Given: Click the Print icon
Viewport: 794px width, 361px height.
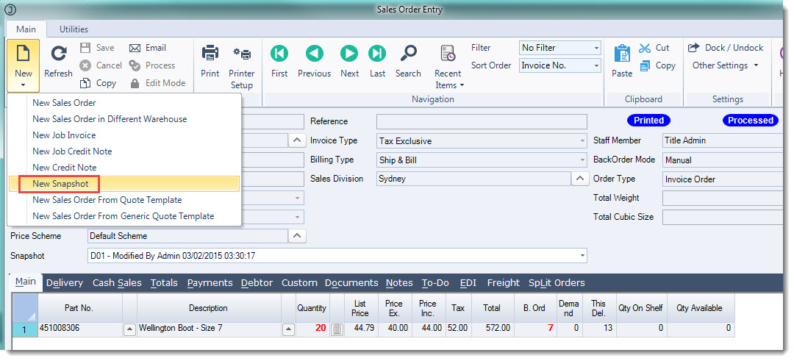Looking at the screenshot, I should tap(210, 53).
